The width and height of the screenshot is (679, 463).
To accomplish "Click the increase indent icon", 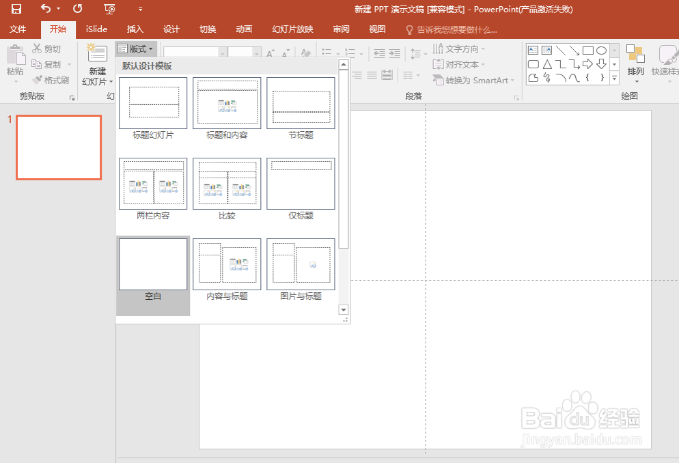I will click(395, 53).
